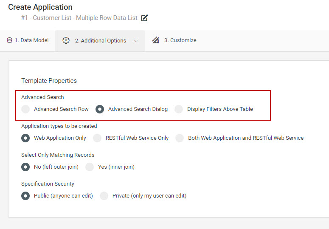Click the database icon for Data Model
Image resolution: width=329 pixels, height=229 pixels.
9,40
